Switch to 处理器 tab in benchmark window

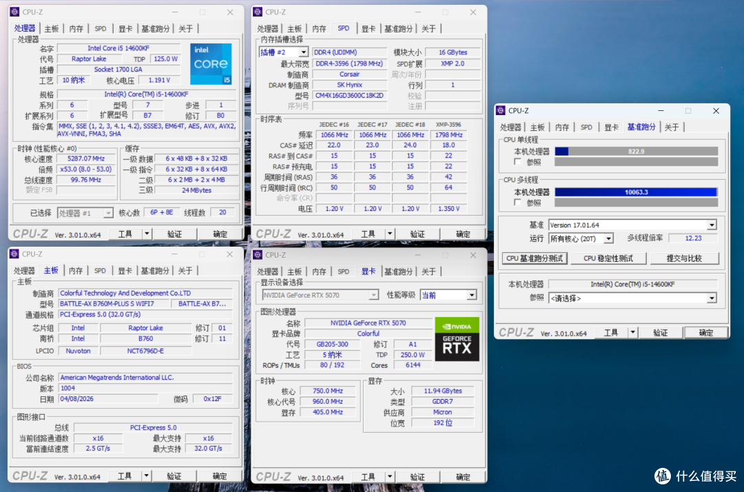[510, 127]
